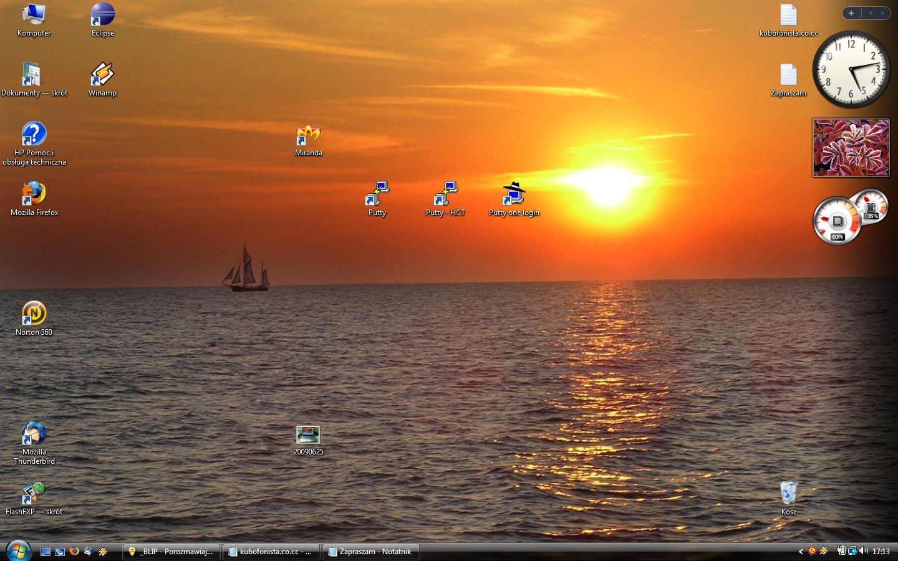This screenshot has height=561, width=898.
Task: Click Switch Between Windows in Quick Launch
Action: (60, 552)
